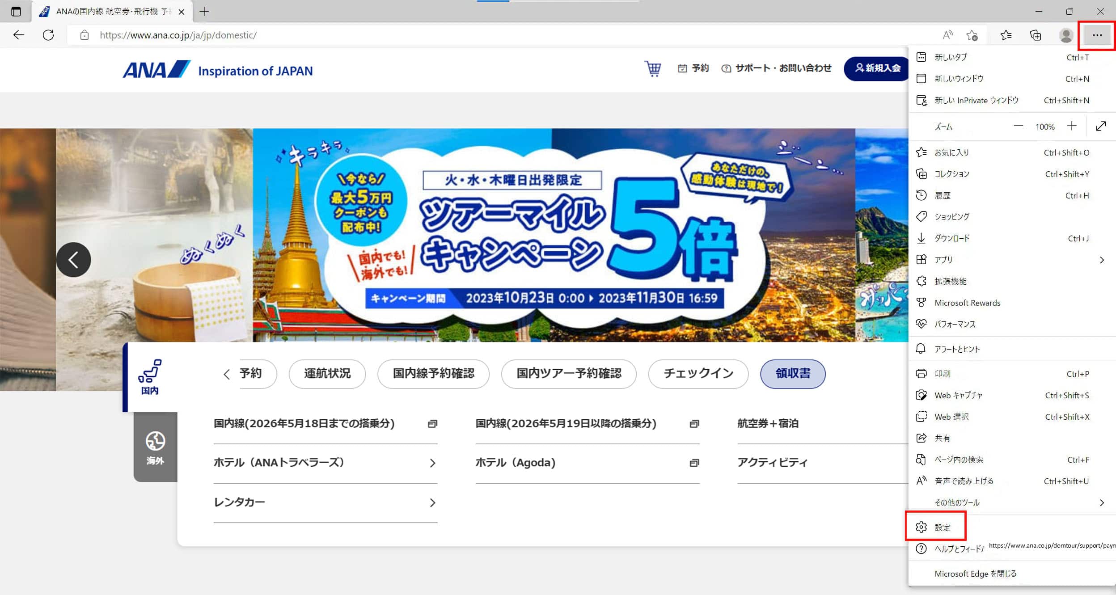
Task: Select the 領収書 tab button
Action: click(x=793, y=374)
